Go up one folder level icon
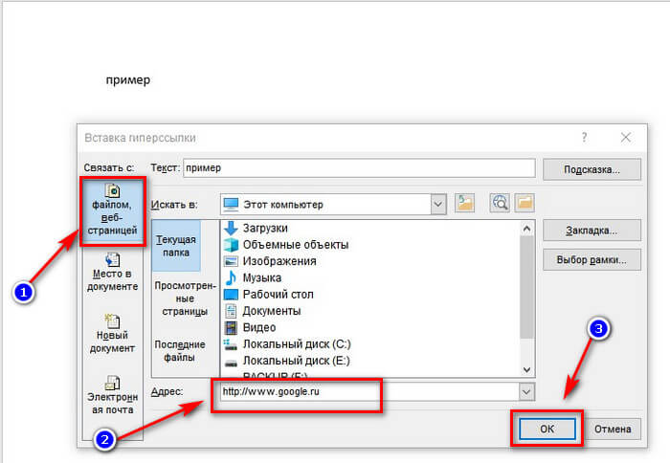 [465, 204]
